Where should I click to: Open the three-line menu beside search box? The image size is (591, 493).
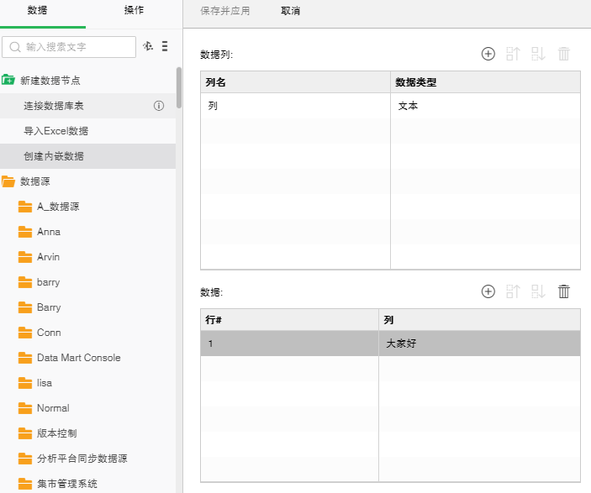(165, 46)
